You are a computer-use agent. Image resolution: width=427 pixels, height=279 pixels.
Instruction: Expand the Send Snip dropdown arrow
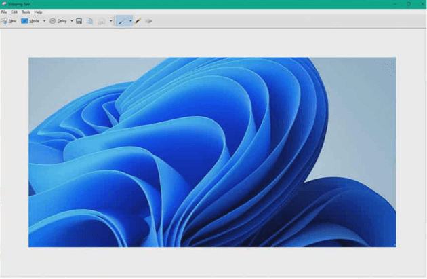(x=110, y=21)
